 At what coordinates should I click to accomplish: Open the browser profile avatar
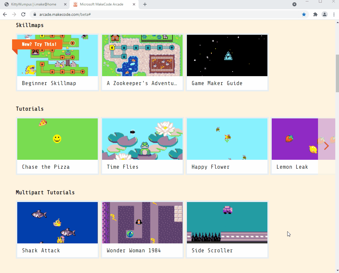(325, 14)
